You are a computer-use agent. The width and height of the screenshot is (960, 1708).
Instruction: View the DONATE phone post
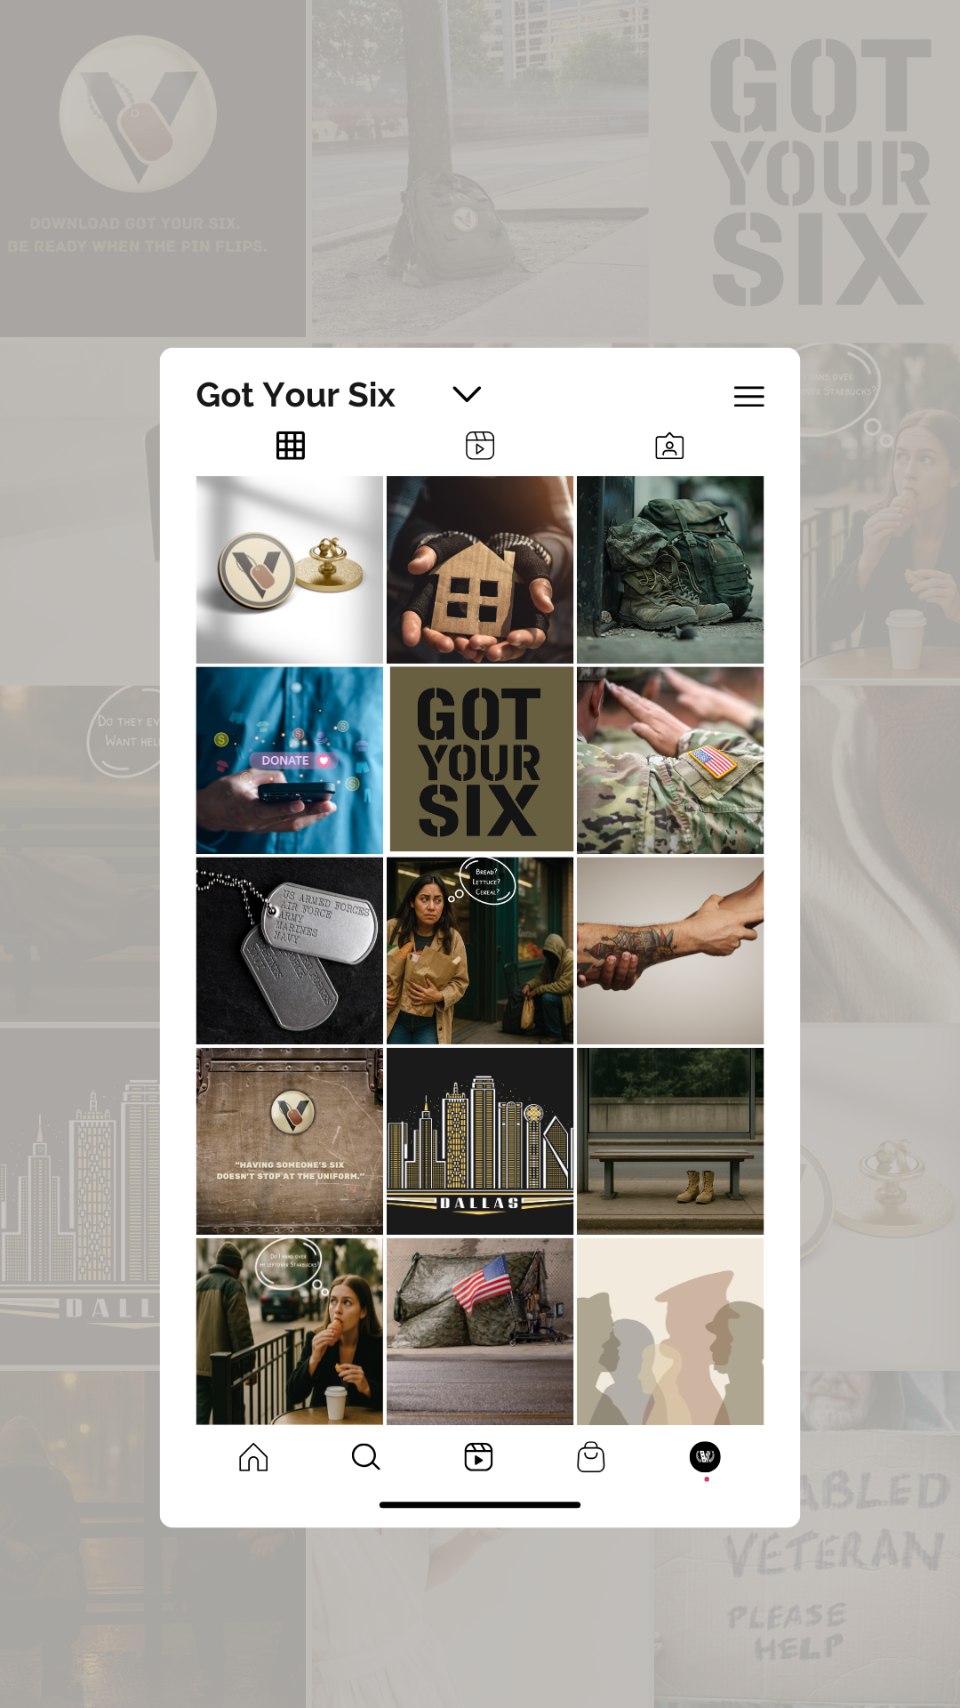(x=290, y=761)
